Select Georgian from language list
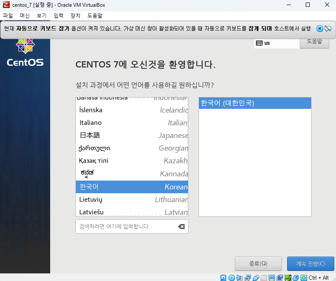Screen dimensions: 336x281 pos(132,148)
